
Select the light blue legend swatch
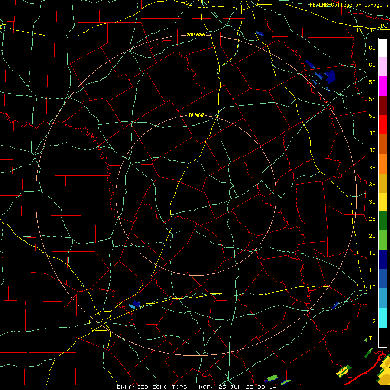point(383,298)
